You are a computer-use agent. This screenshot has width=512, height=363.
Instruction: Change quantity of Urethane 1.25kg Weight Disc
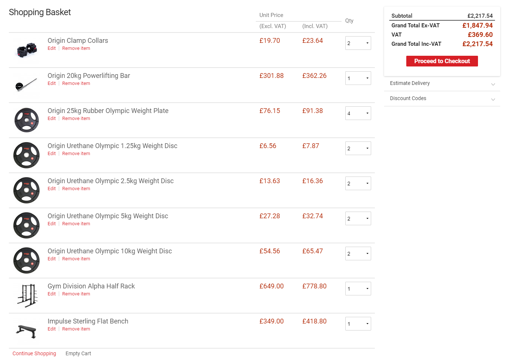click(x=358, y=148)
